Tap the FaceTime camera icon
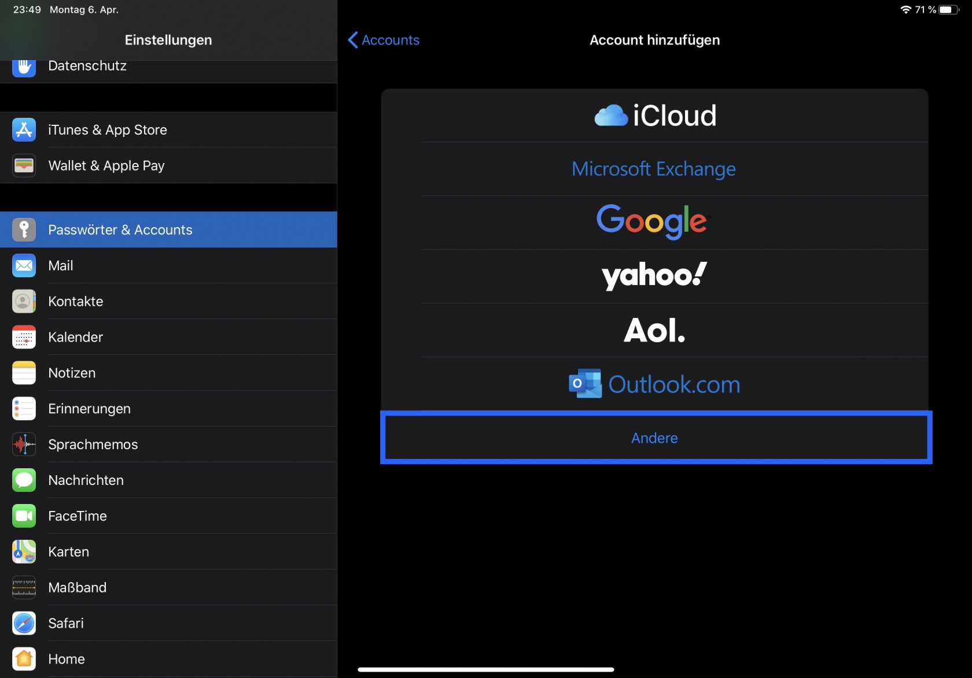The height and width of the screenshot is (678, 972). point(24,516)
